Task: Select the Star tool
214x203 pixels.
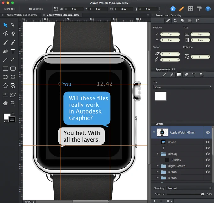Action: pos(5,86)
